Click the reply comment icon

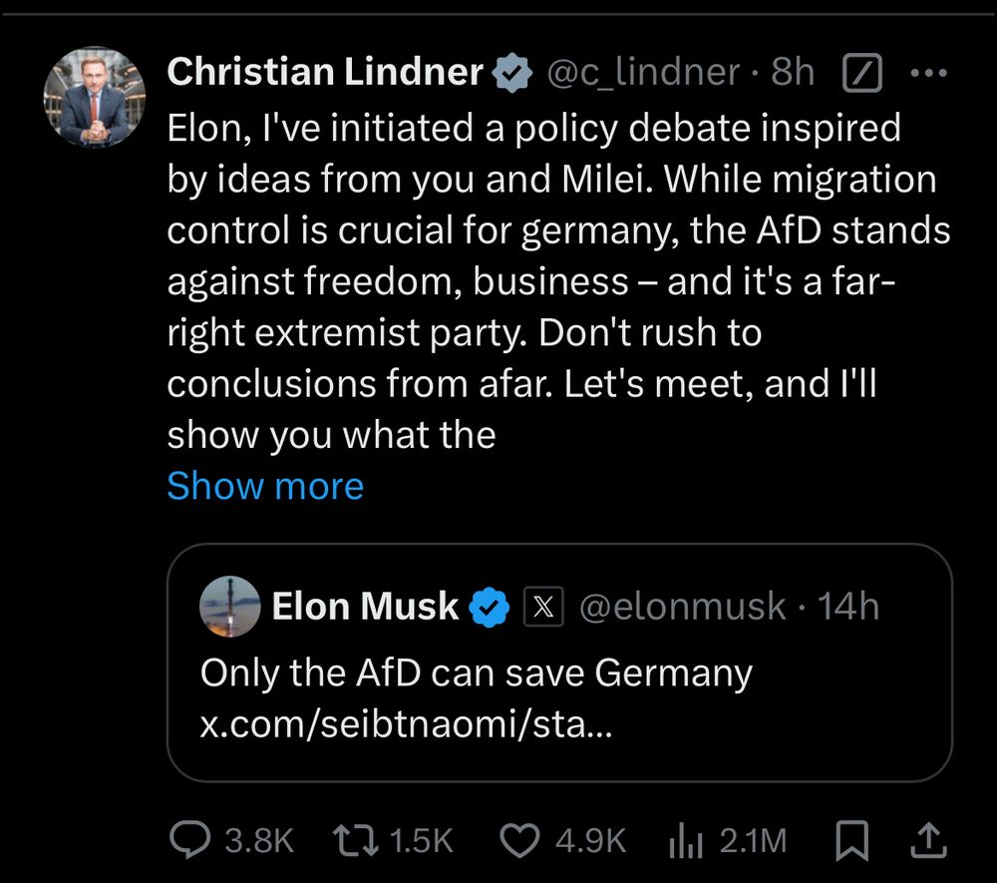click(x=188, y=840)
